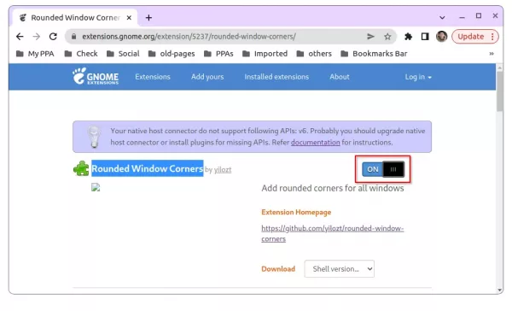Toggle the browser side panel icon
Image resolution: width=512 pixels, height=311 pixels.
pyautogui.click(x=425, y=37)
